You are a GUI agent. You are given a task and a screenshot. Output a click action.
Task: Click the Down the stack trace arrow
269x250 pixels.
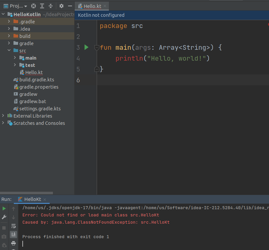[x=13, y=217]
